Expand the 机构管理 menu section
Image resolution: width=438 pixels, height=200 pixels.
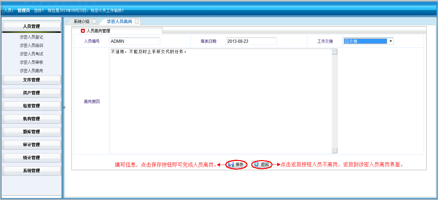point(31,119)
